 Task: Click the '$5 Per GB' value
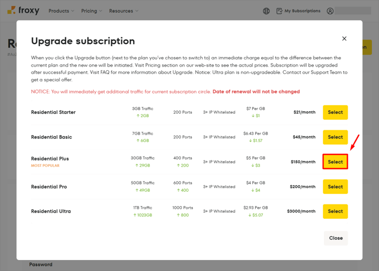point(256,158)
